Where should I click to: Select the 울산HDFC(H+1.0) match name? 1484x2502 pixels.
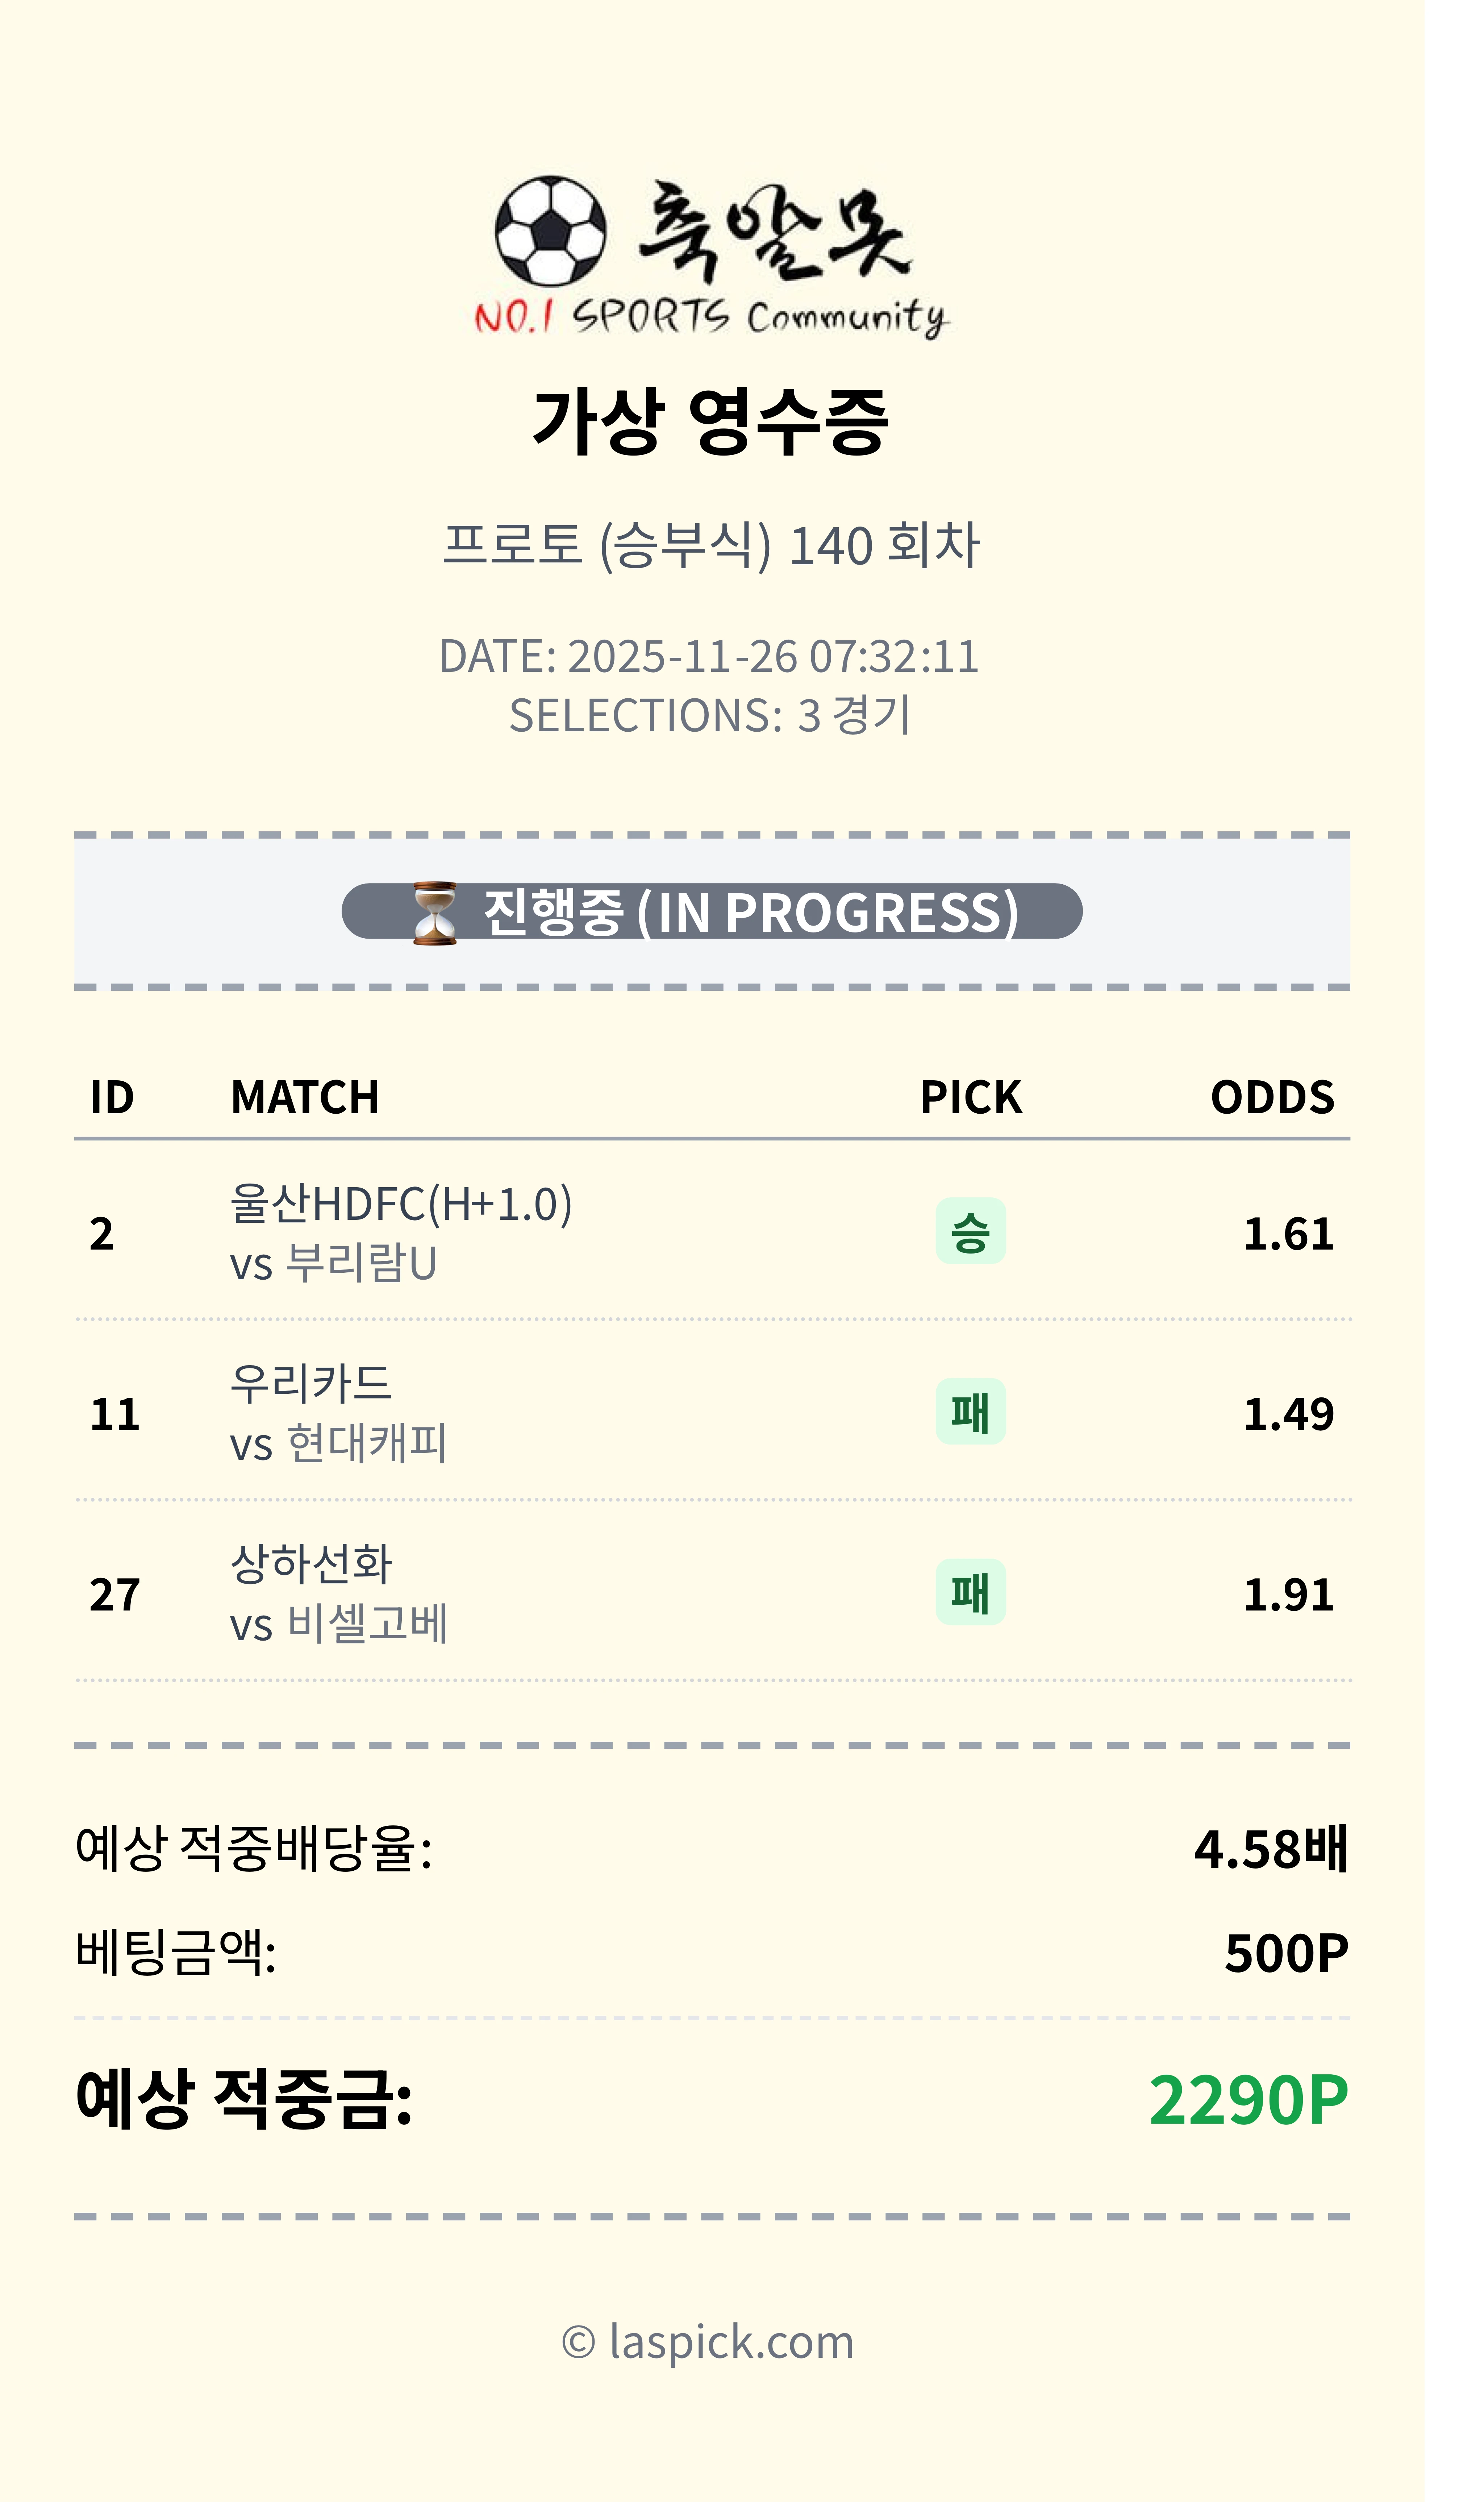point(401,1204)
